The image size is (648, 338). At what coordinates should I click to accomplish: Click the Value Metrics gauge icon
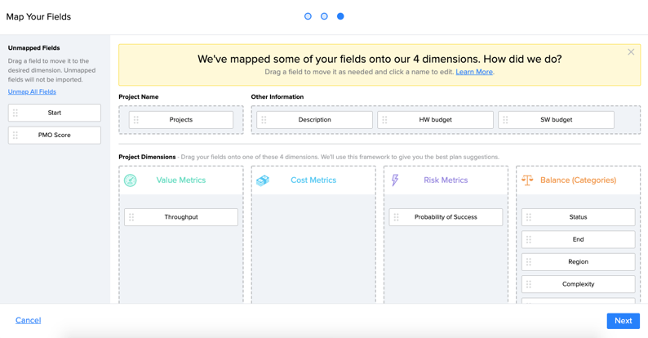tap(131, 180)
